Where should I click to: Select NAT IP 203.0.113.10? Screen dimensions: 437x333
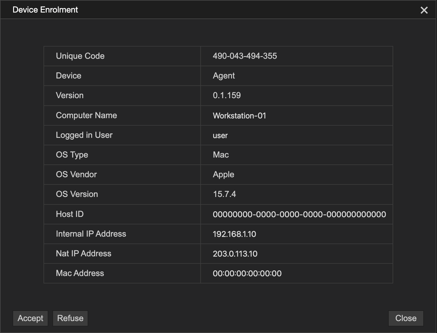point(235,254)
